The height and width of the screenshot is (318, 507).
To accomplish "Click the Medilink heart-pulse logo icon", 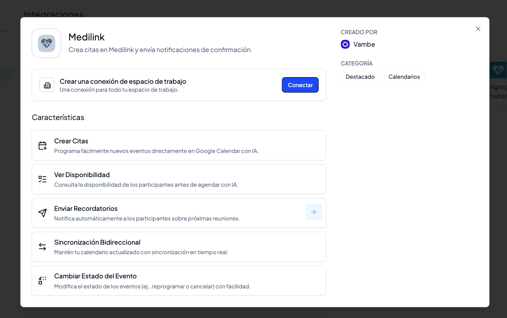I will pyautogui.click(x=46, y=43).
